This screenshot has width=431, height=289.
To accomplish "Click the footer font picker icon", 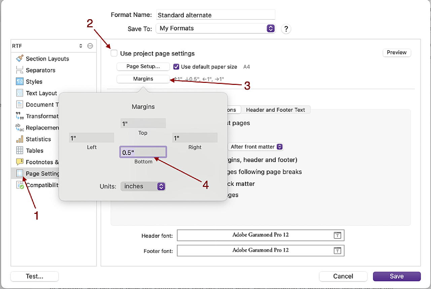I will coord(337,251).
